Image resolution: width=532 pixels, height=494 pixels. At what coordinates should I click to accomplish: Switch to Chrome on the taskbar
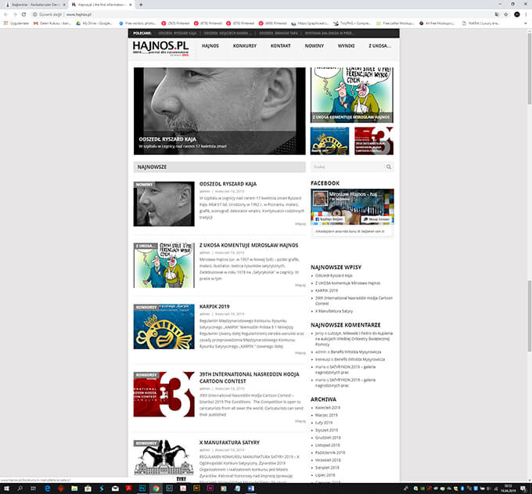pos(156,489)
